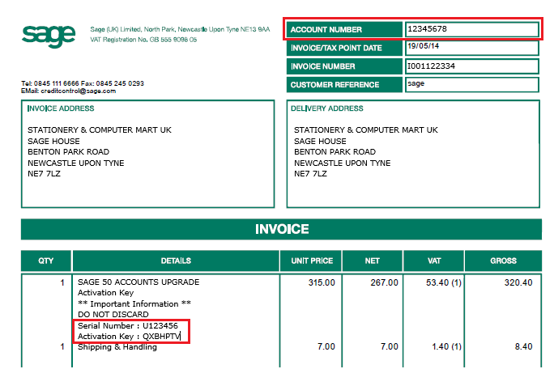Click the INVOICE ADDRESS heading
The width and height of the screenshot is (554, 369).
tap(61, 108)
